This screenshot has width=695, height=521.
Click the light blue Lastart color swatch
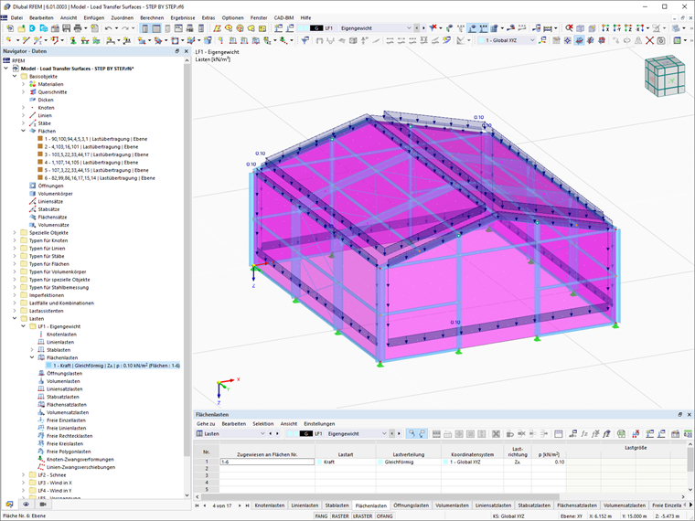[x=319, y=463]
